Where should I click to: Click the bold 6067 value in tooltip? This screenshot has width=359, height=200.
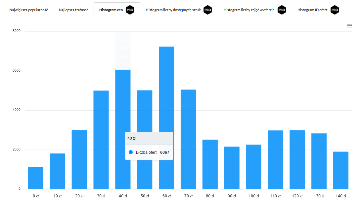point(164,152)
